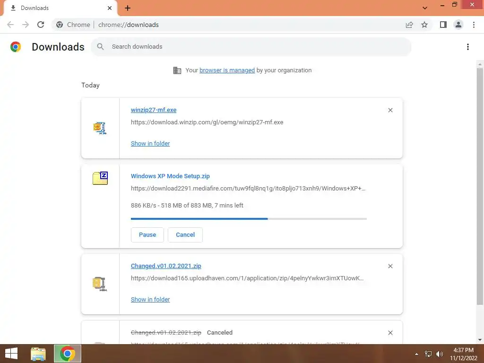The image size is (484, 363).
Task: Click the Today date heading
Action: point(90,85)
